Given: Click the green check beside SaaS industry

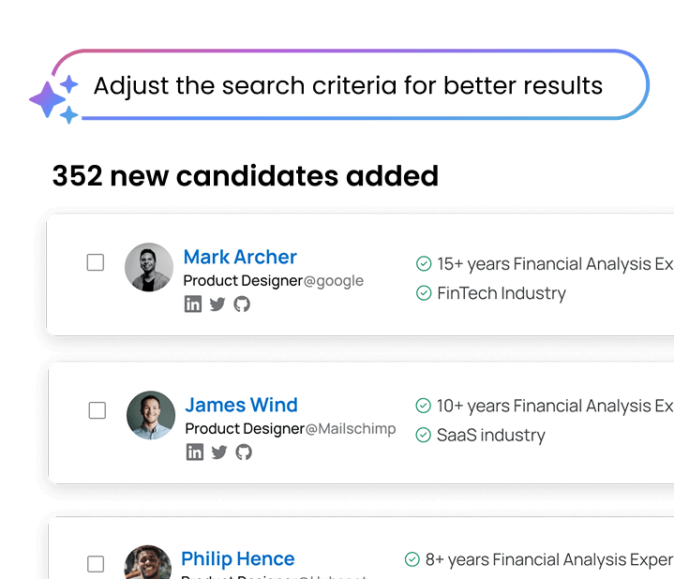Looking at the screenshot, I should click(424, 435).
